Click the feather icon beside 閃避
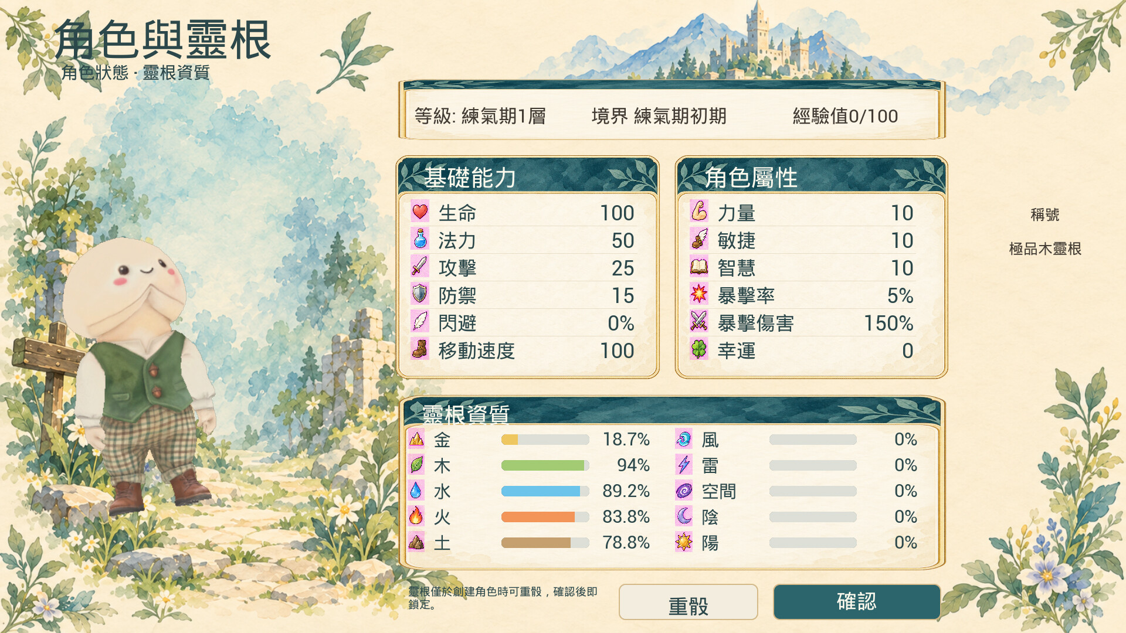The width and height of the screenshot is (1126, 633). point(420,322)
